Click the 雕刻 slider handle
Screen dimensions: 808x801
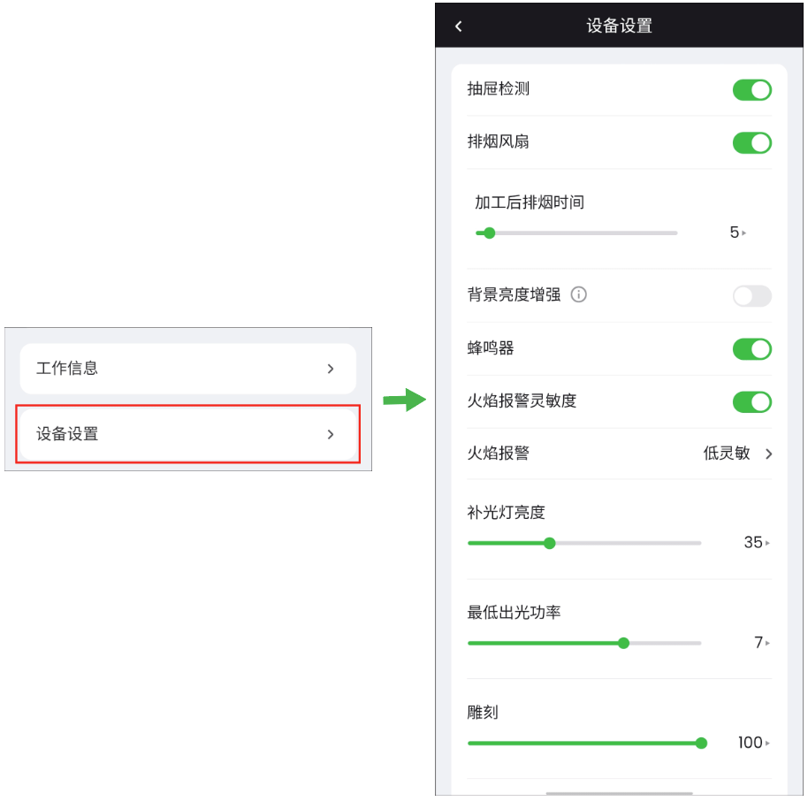pyautogui.click(x=701, y=744)
